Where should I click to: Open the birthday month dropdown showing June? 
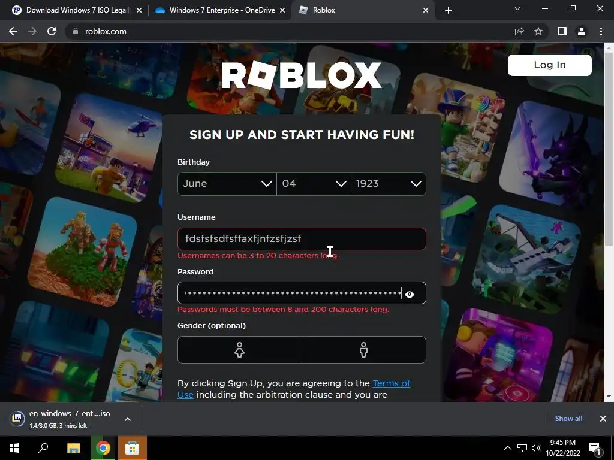point(227,183)
